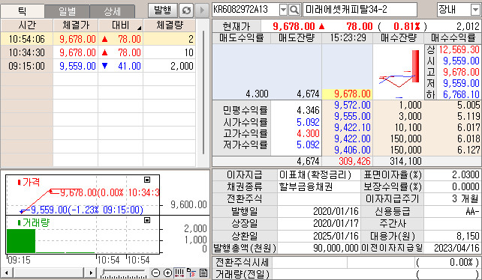Click the 9,422.00 bid price

pos(352,139)
